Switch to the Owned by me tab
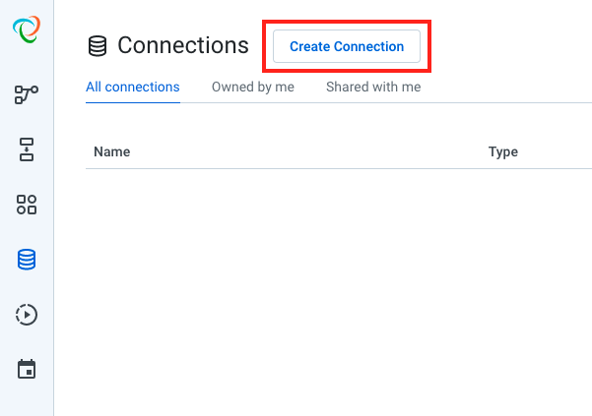Screen dimensions: 592x416 tap(252, 88)
